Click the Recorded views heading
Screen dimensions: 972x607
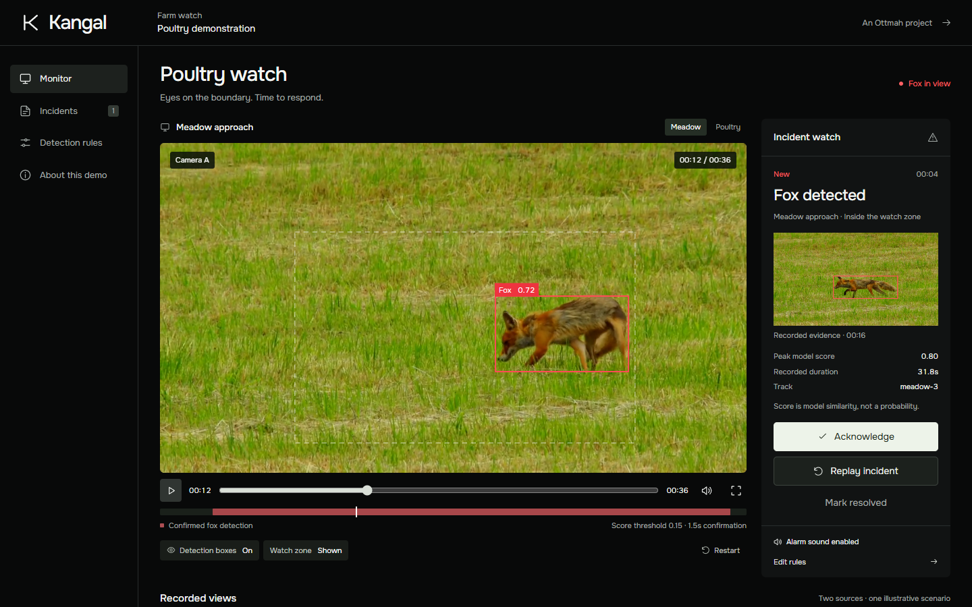198,598
